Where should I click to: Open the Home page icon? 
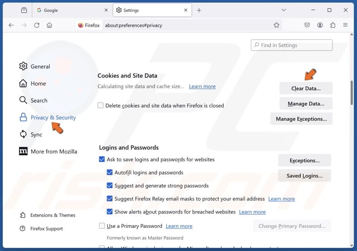tap(49, 25)
